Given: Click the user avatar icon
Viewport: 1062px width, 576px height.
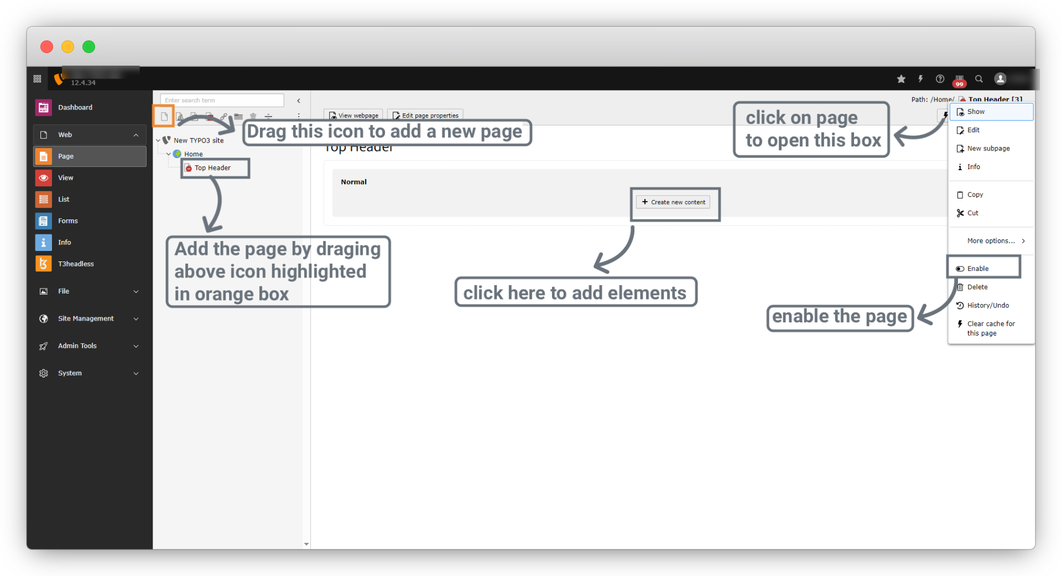Looking at the screenshot, I should pyautogui.click(x=1000, y=79).
